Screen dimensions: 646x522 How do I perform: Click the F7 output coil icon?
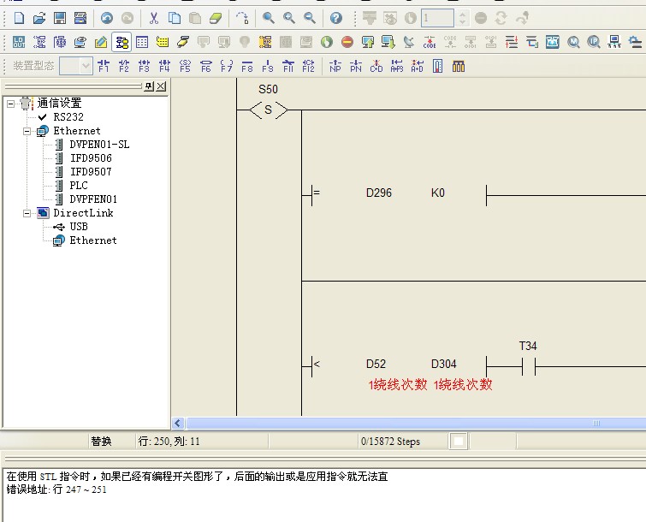tap(227, 66)
